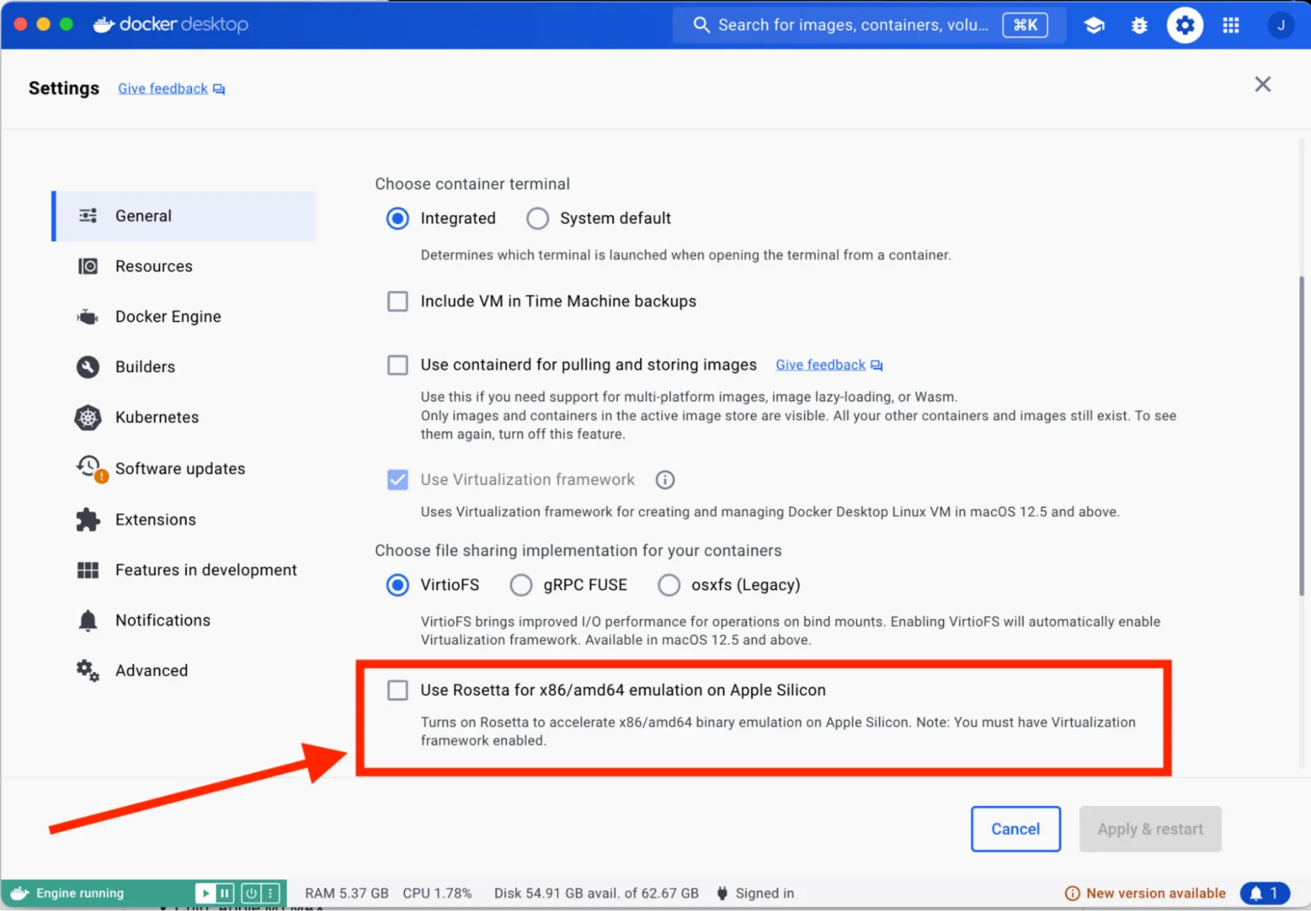Select the System default terminal option
Viewport: 1311px width, 911px height.
click(538, 219)
